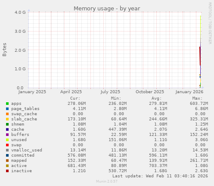Screen dimensions: 214x186
Task: Click active current value 681.43M
Action: [x=77, y=166]
